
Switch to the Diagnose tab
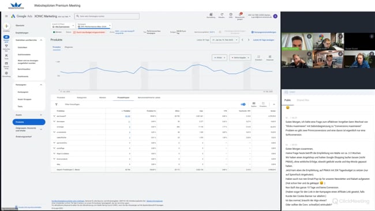coord(69,47)
